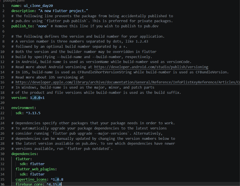Click line number 19 in the gutter
Screen dimensions: 240x186
pyautogui.click(x=2, y=98)
